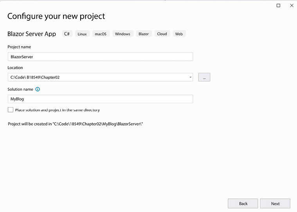
Task: Close the configure project dialog
Action: pyautogui.click(x=292, y=5)
